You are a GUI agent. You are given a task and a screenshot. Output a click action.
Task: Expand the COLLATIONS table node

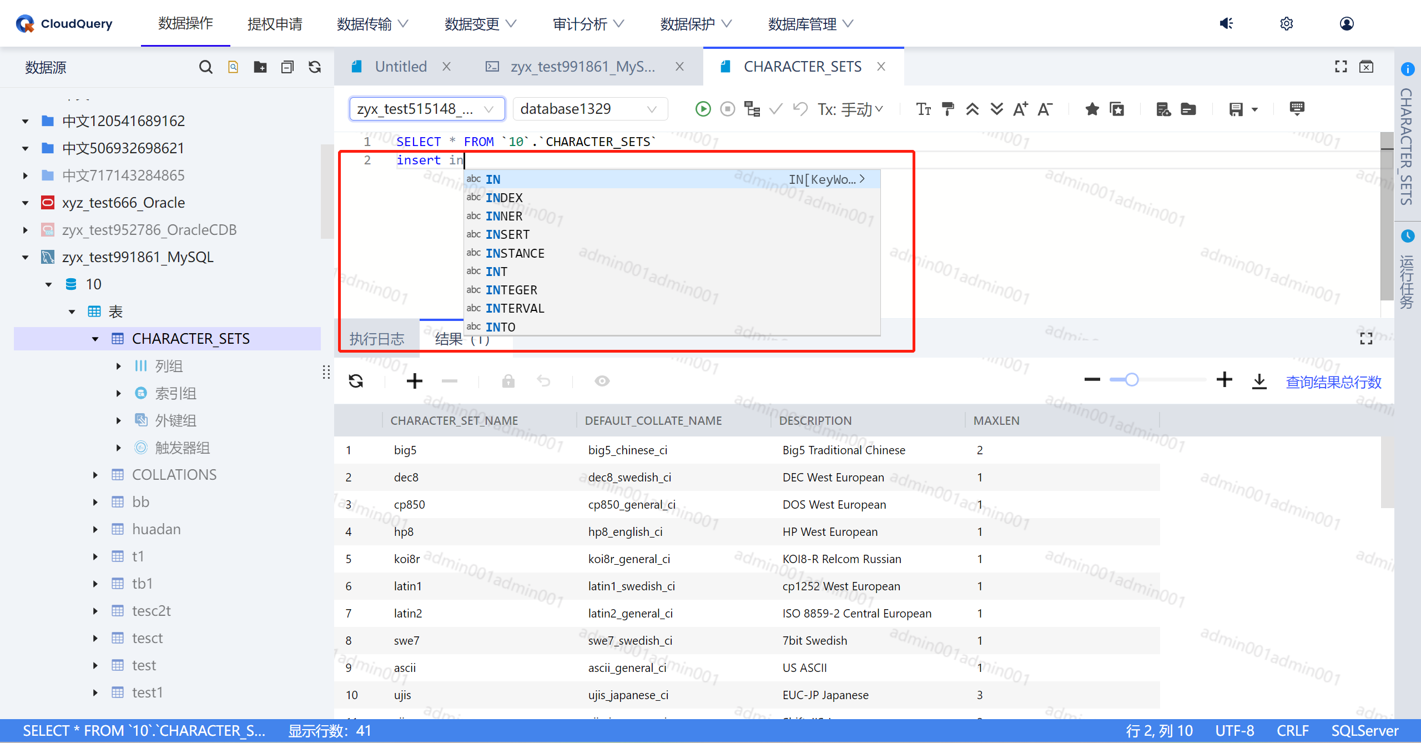click(x=95, y=475)
